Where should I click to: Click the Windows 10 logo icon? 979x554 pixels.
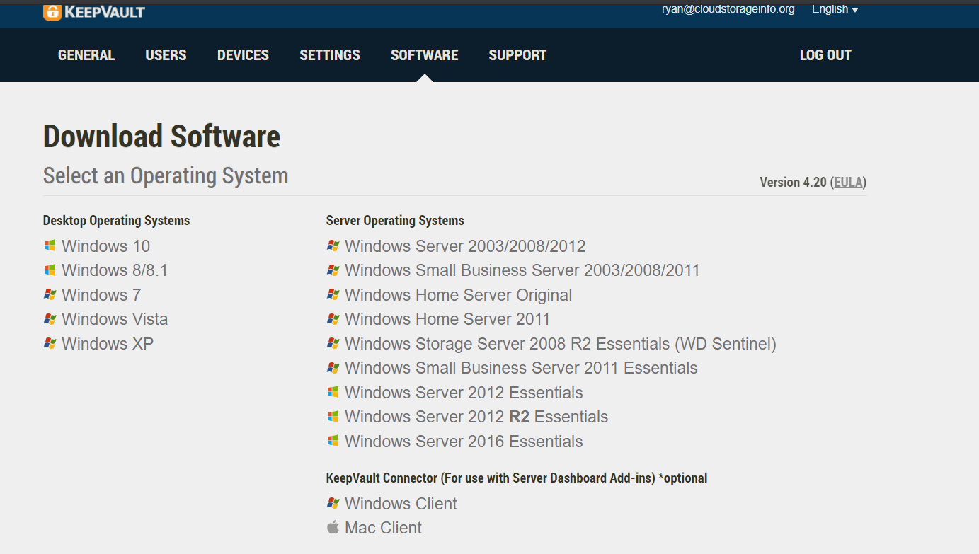tap(50, 246)
